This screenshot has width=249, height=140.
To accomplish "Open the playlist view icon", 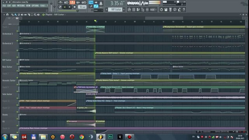I will tap(129, 10).
